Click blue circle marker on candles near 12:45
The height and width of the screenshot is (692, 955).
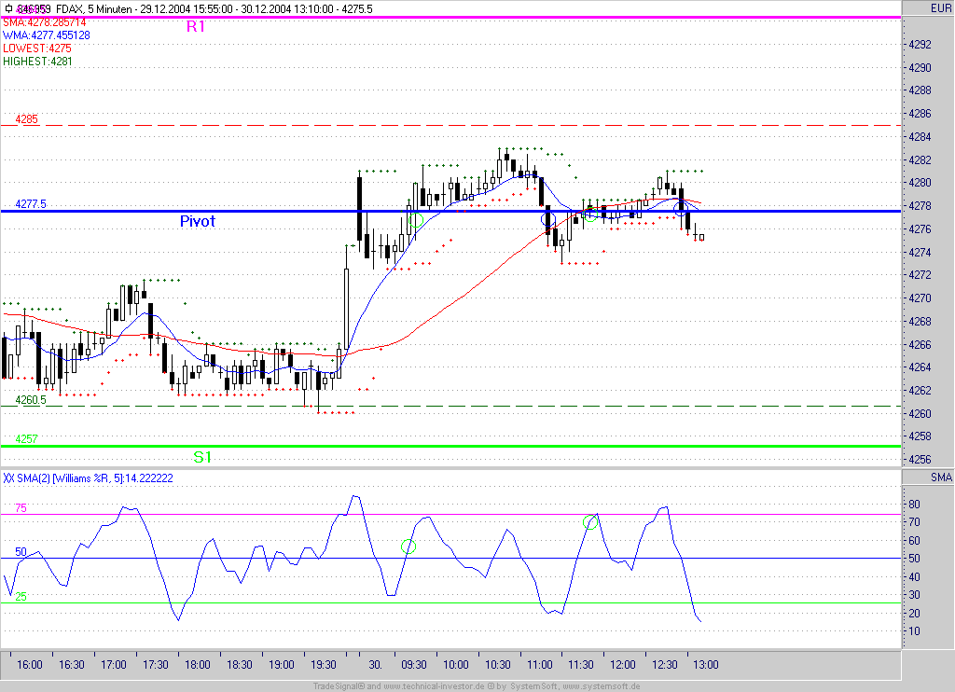(x=681, y=205)
